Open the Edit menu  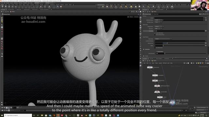click(5, 3)
